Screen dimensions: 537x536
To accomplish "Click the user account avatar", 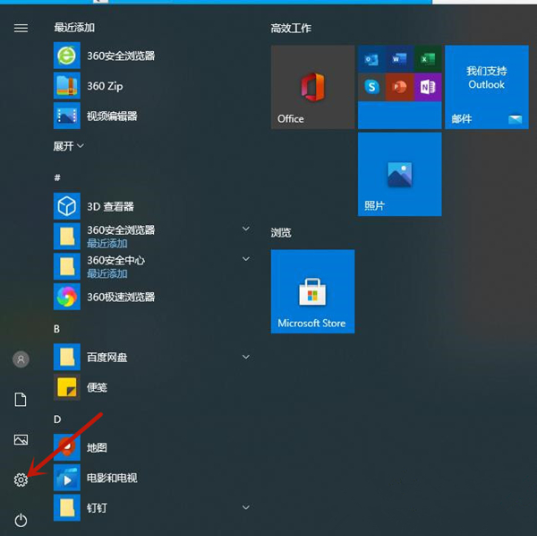I will click(x=21, y=359).
